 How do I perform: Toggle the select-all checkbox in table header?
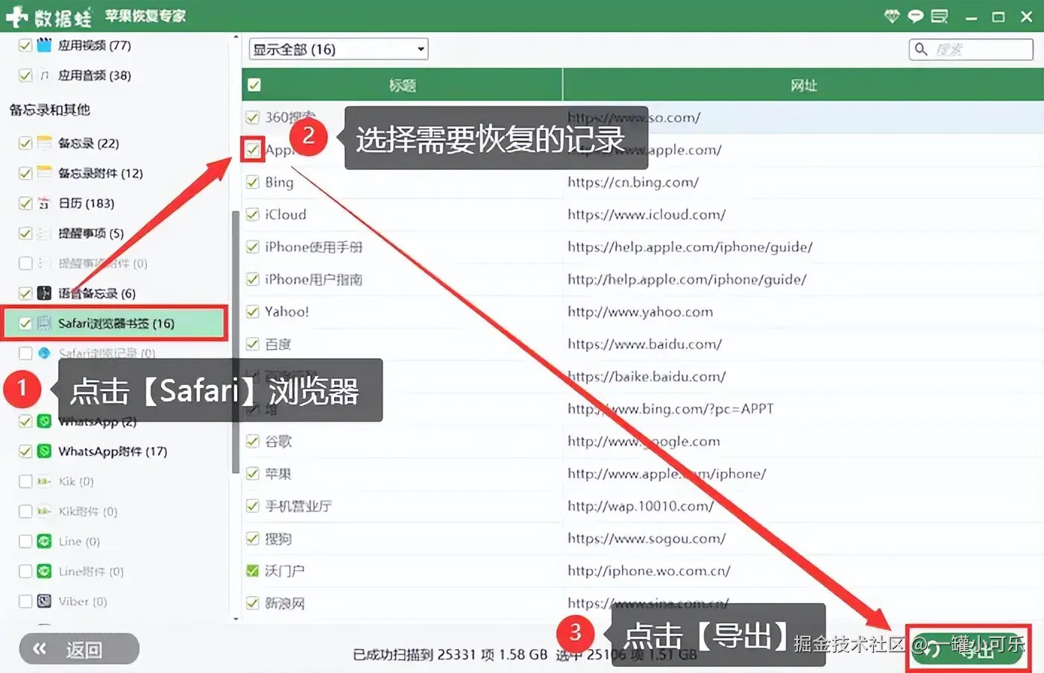tap(254, 85)
